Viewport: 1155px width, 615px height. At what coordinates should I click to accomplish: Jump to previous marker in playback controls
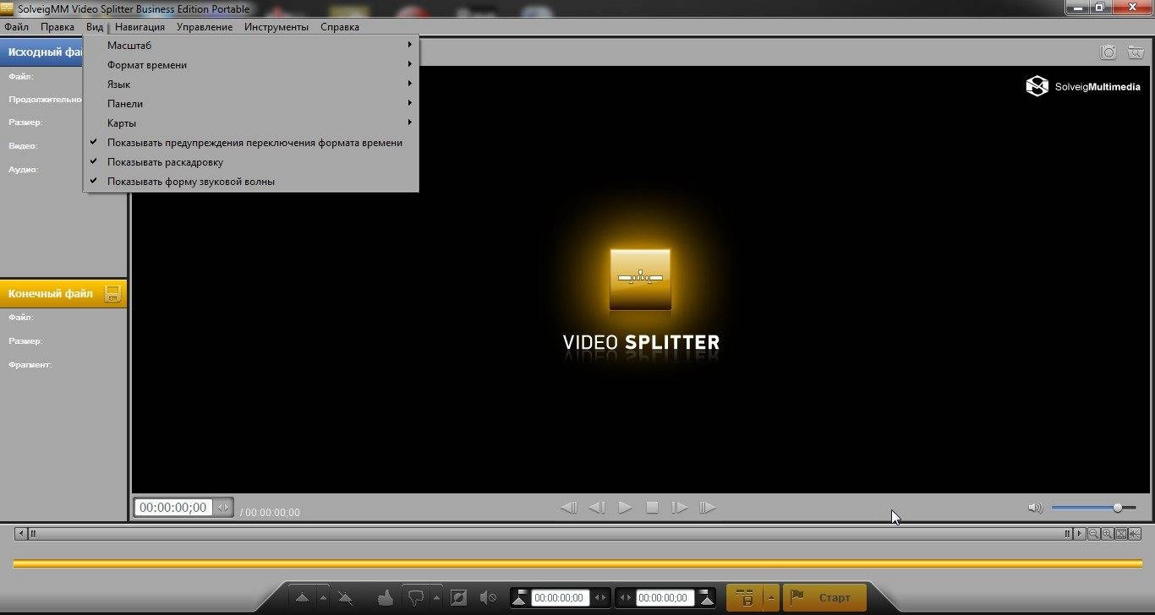pos(569,508)
